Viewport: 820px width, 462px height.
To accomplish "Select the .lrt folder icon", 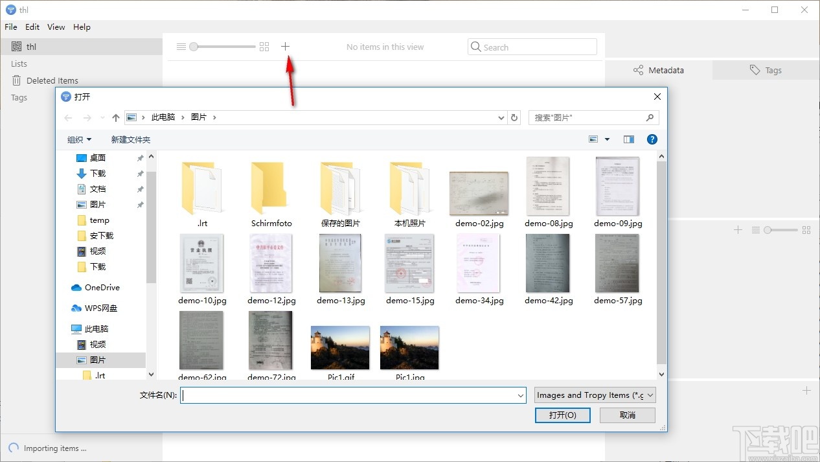I will [202, 188].
